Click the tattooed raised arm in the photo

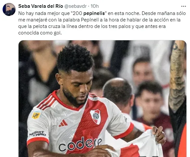[177, 75]
